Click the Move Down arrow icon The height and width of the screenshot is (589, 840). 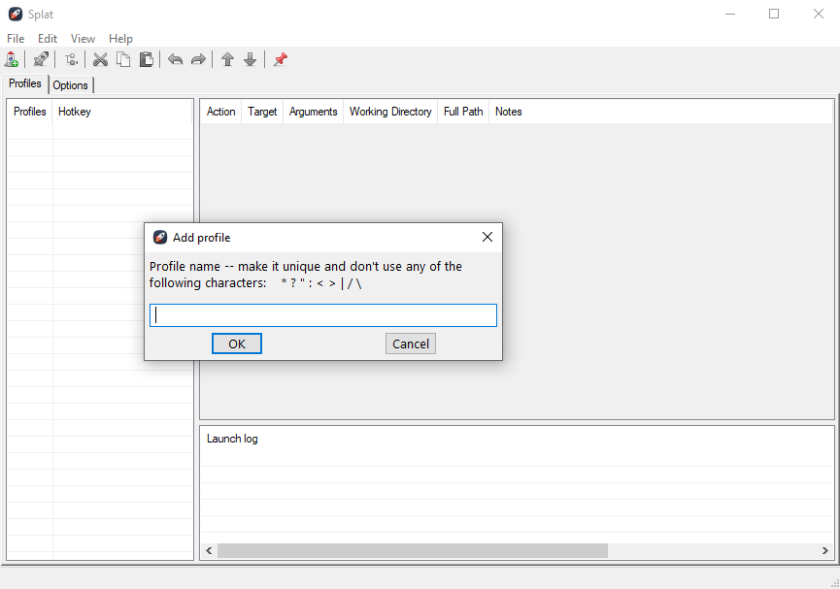(250, 59)
